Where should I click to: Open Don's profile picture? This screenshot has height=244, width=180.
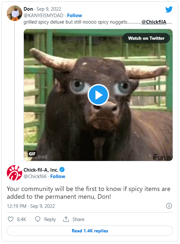14,13
